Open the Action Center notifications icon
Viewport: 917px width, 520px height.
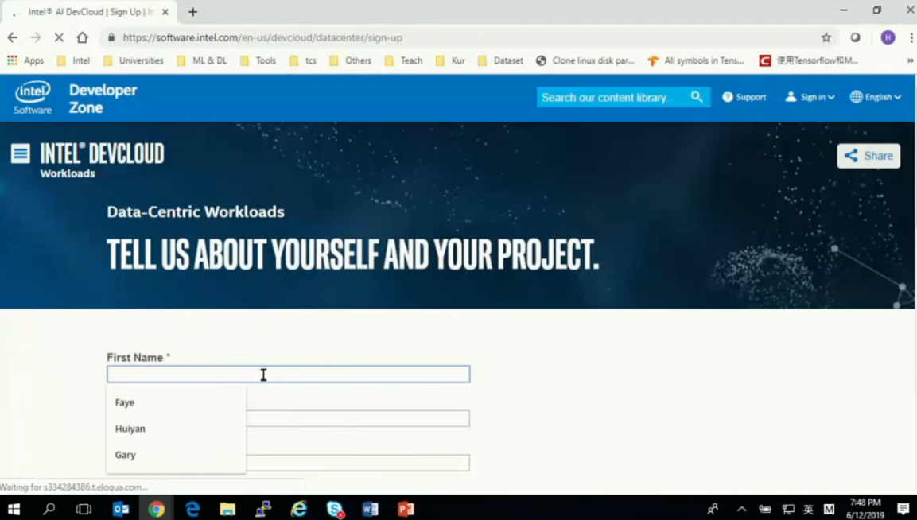coord(903,509)
